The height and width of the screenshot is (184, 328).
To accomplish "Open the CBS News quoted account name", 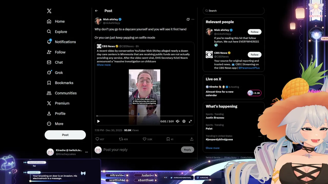I will (108, 46).
